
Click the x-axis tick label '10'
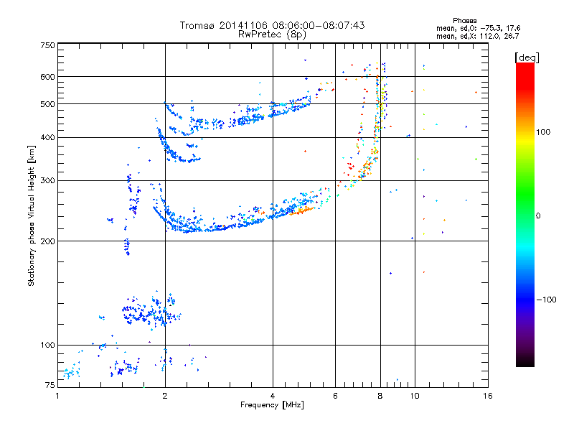pyautogui.click(x=415, y=396)
